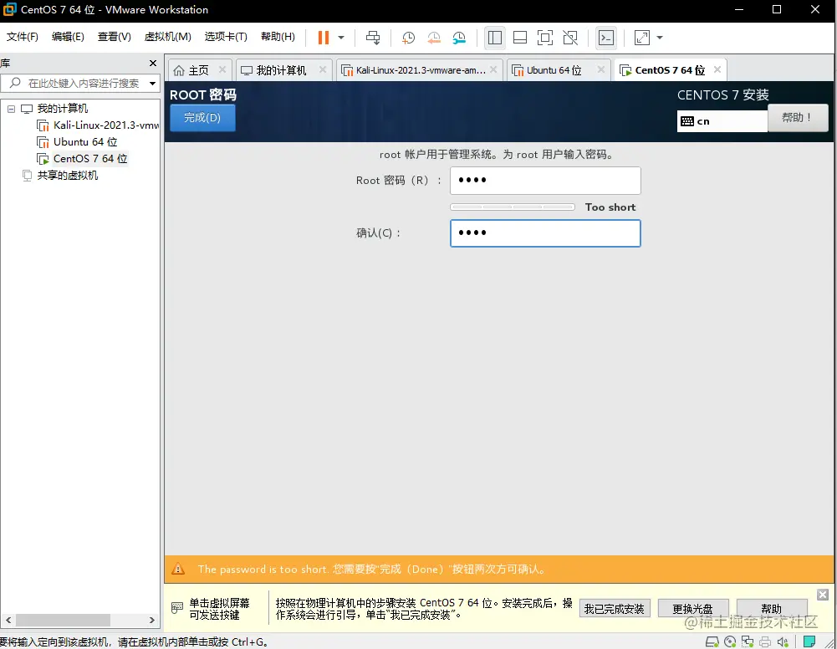Click the network adapter status icon

tap(748, 641)
